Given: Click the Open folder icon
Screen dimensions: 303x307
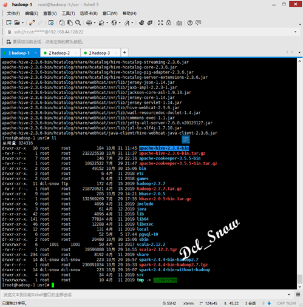Looking at the screenshot, I should point(17,22).
